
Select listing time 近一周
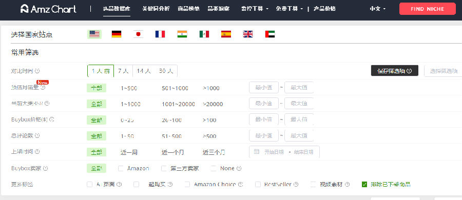129,152
